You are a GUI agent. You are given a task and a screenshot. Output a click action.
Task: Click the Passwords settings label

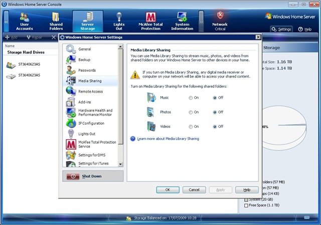[87, 70]
